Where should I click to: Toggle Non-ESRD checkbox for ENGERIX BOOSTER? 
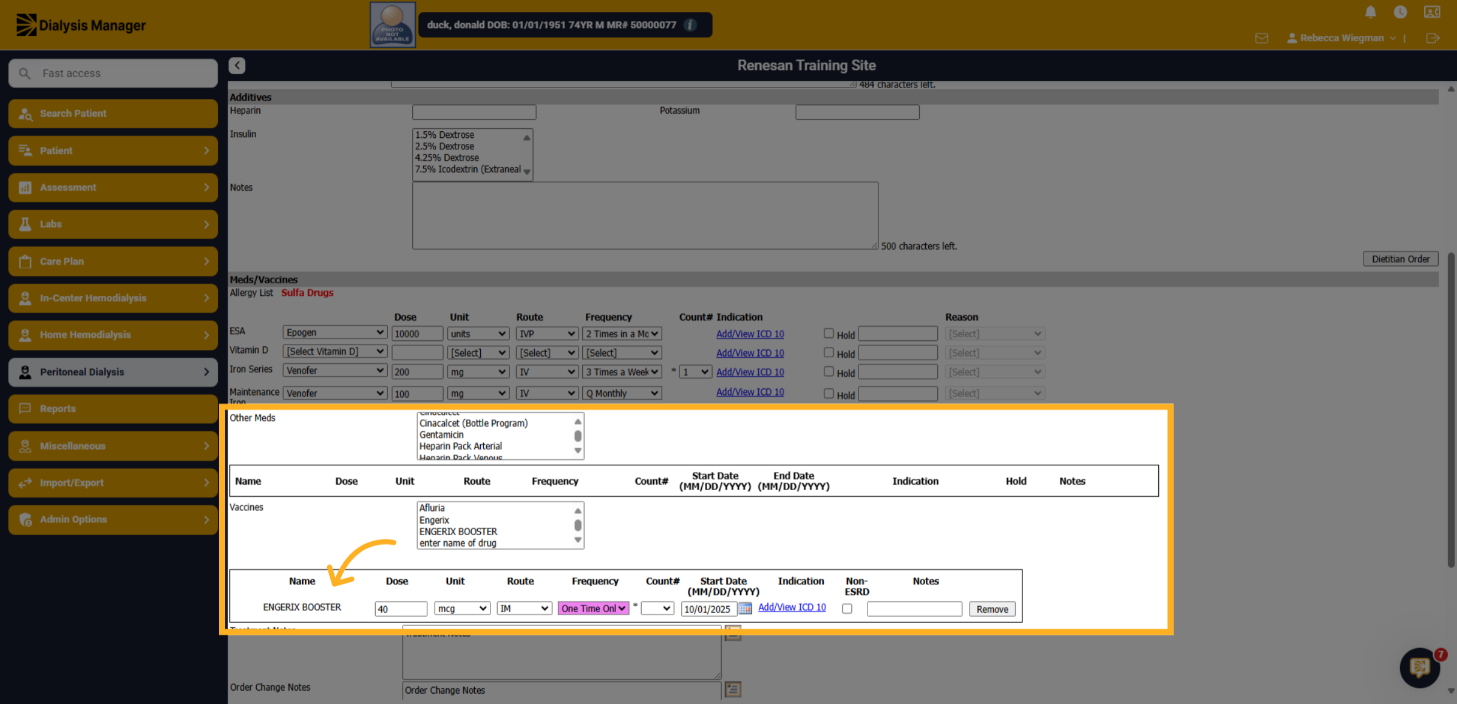click(847, 609)
